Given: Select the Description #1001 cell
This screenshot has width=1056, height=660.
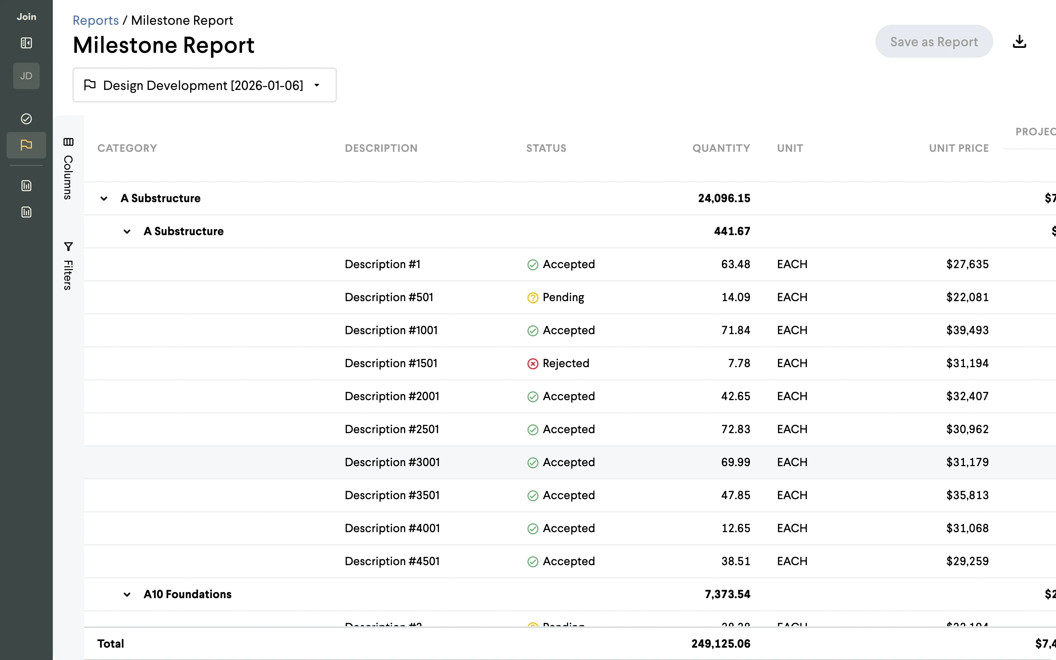Looking at the screenshot, I should coord(391,330).
